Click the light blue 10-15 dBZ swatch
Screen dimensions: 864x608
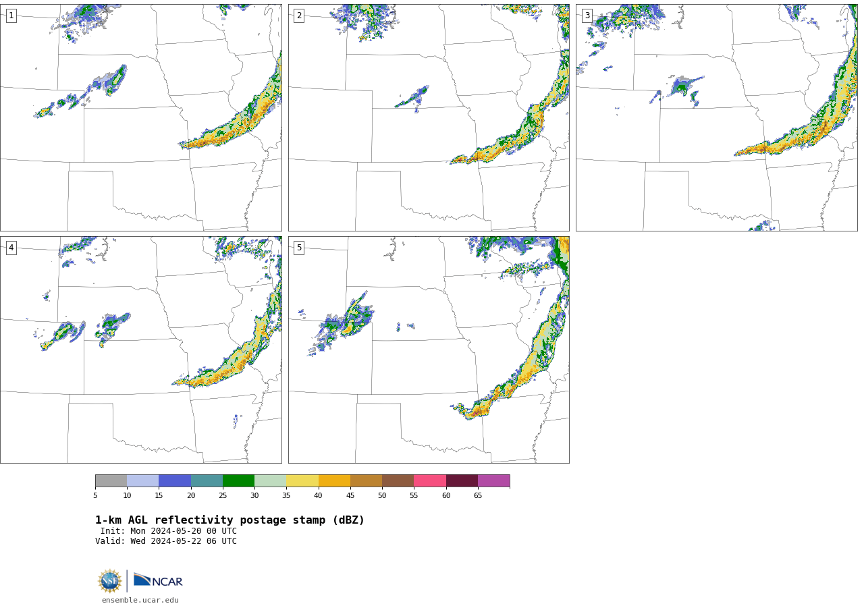coord(143,481)
